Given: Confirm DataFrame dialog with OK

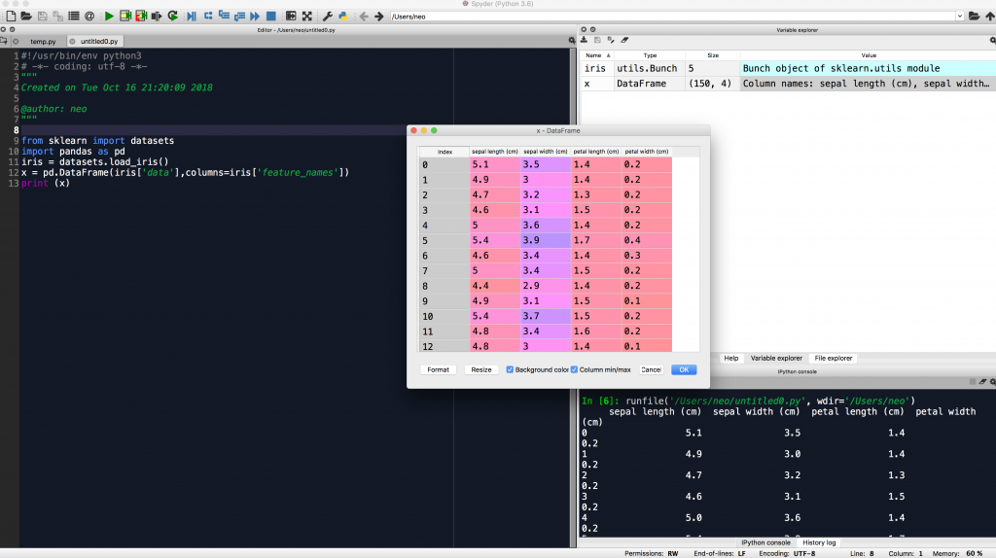Looking at the screenshot, I should click(684, 369).
